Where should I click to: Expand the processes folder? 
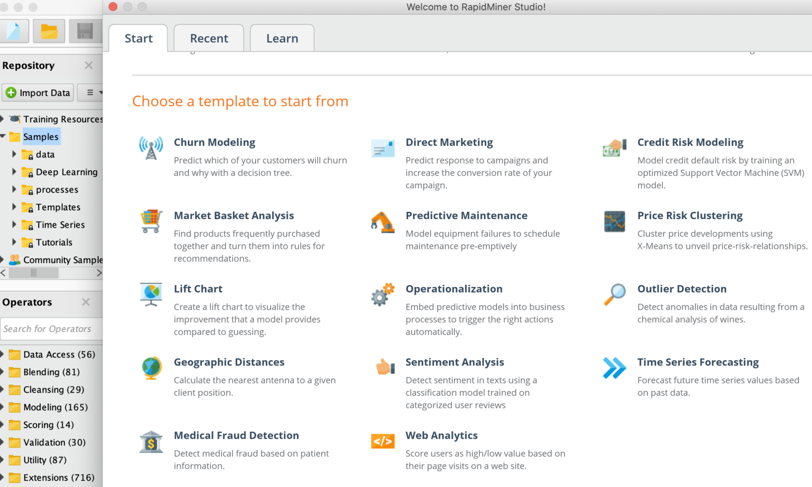pos(14,189)
